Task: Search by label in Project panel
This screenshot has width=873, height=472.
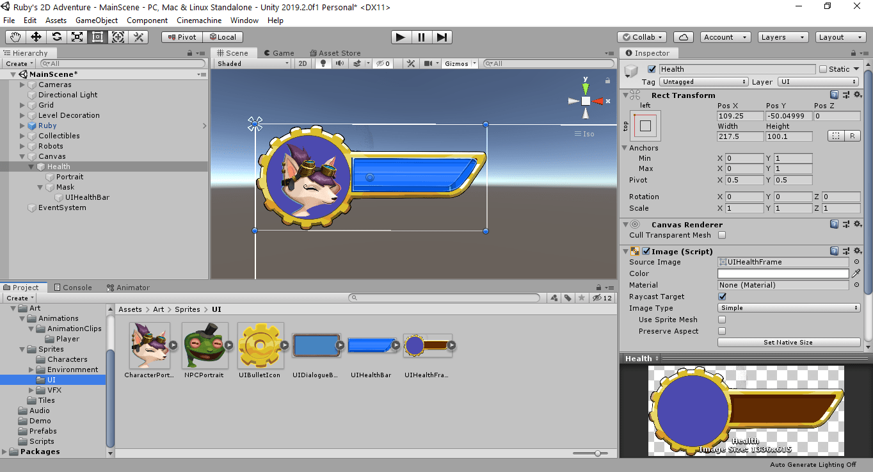Action: point(567,298)
